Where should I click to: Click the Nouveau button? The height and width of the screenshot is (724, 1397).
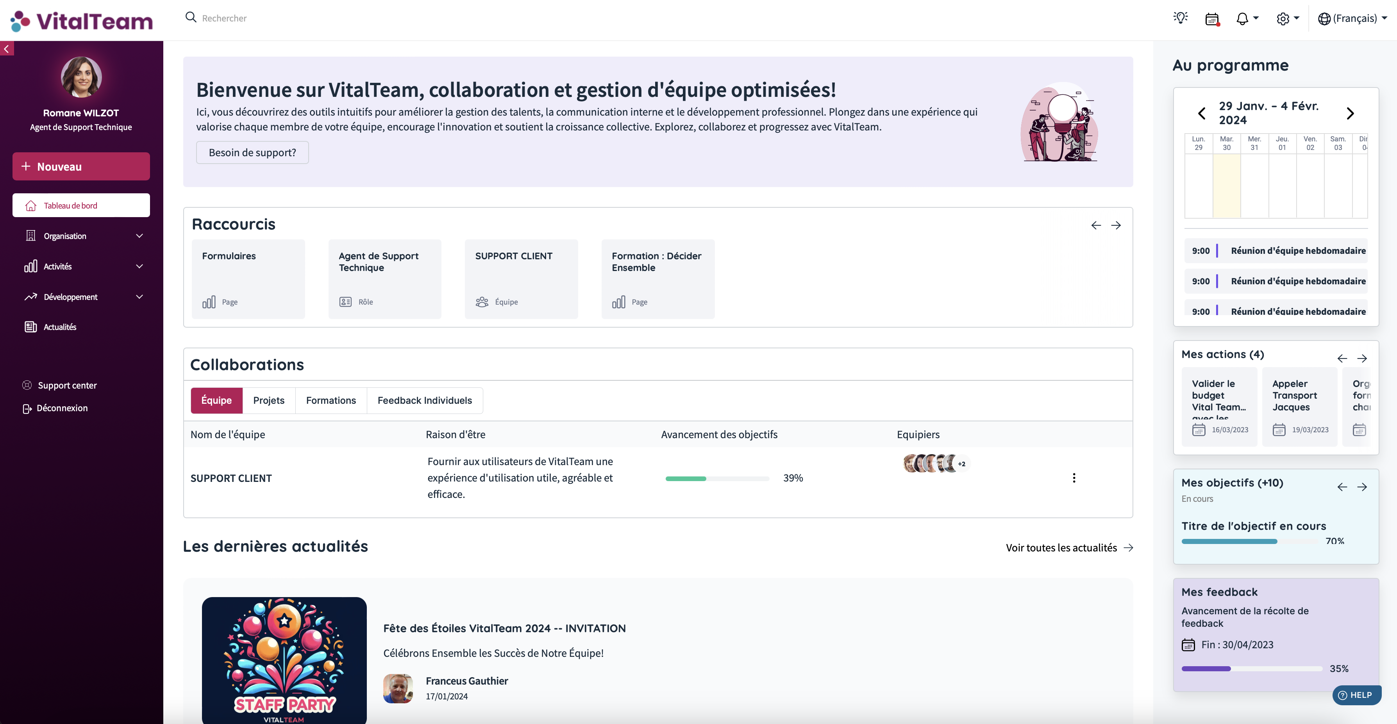click(81, 166)
